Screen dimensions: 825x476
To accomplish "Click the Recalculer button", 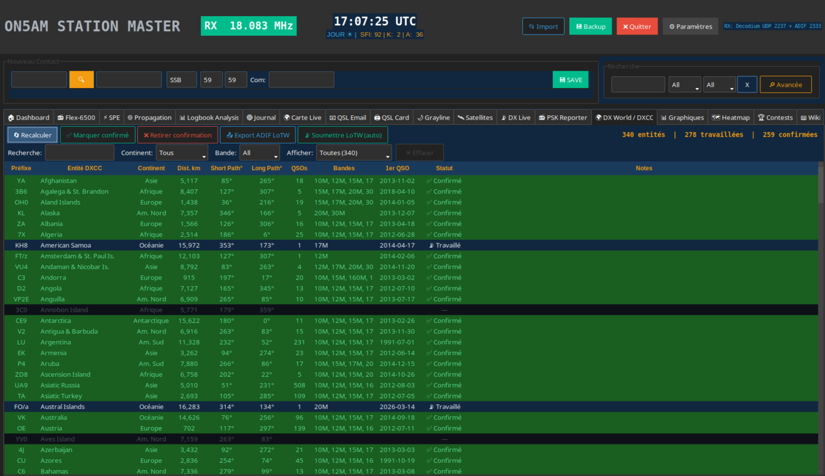I will [33, 135].
